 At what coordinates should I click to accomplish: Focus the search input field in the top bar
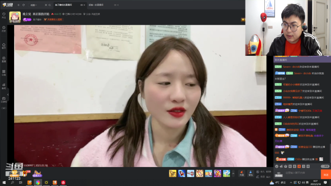(36, 5)
